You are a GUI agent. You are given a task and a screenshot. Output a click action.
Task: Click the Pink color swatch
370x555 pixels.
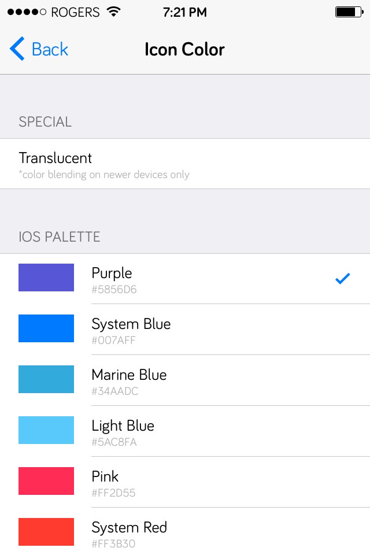tap(46, 481)
